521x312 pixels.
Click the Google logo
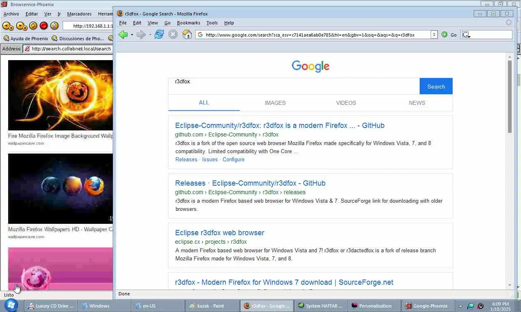coord(311,66)
